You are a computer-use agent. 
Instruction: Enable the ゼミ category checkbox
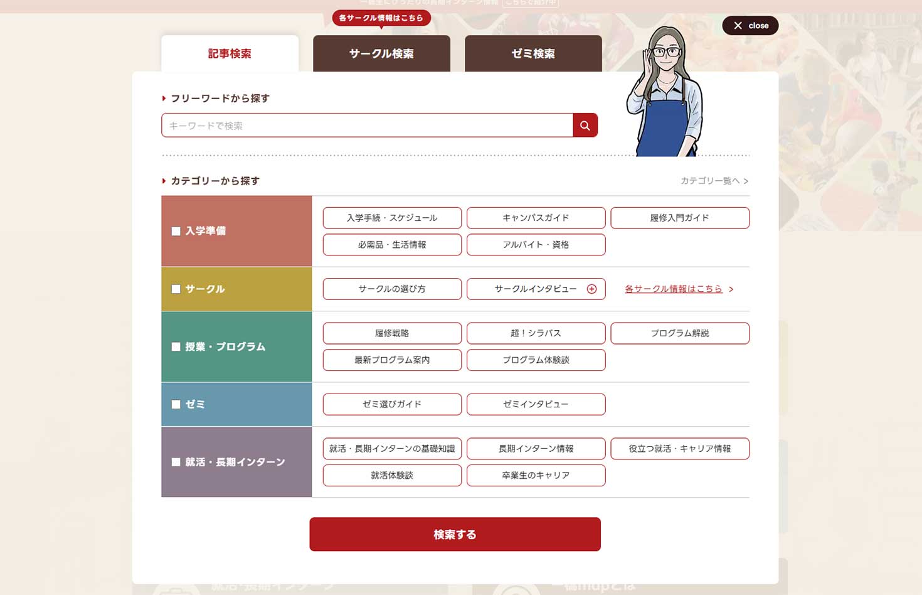pyautogui.click(x=176, y=404)
